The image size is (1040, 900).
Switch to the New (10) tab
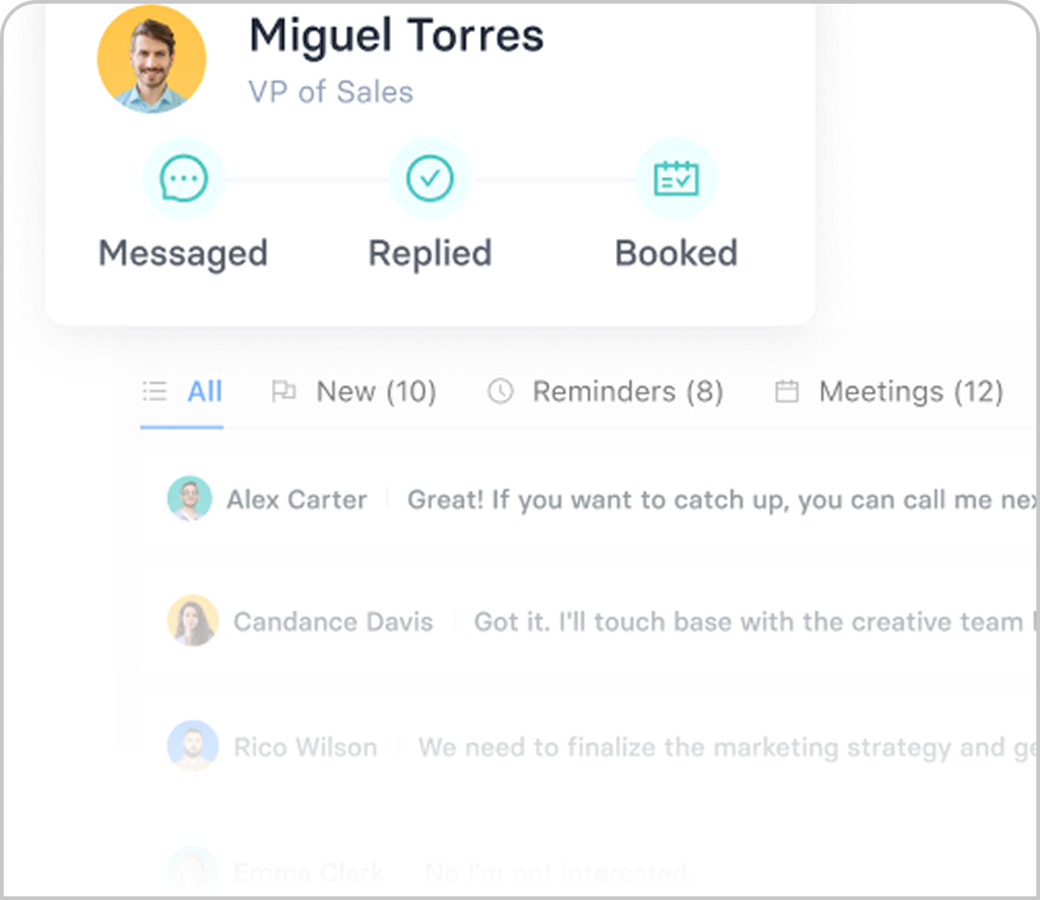[x=375, y=392]
